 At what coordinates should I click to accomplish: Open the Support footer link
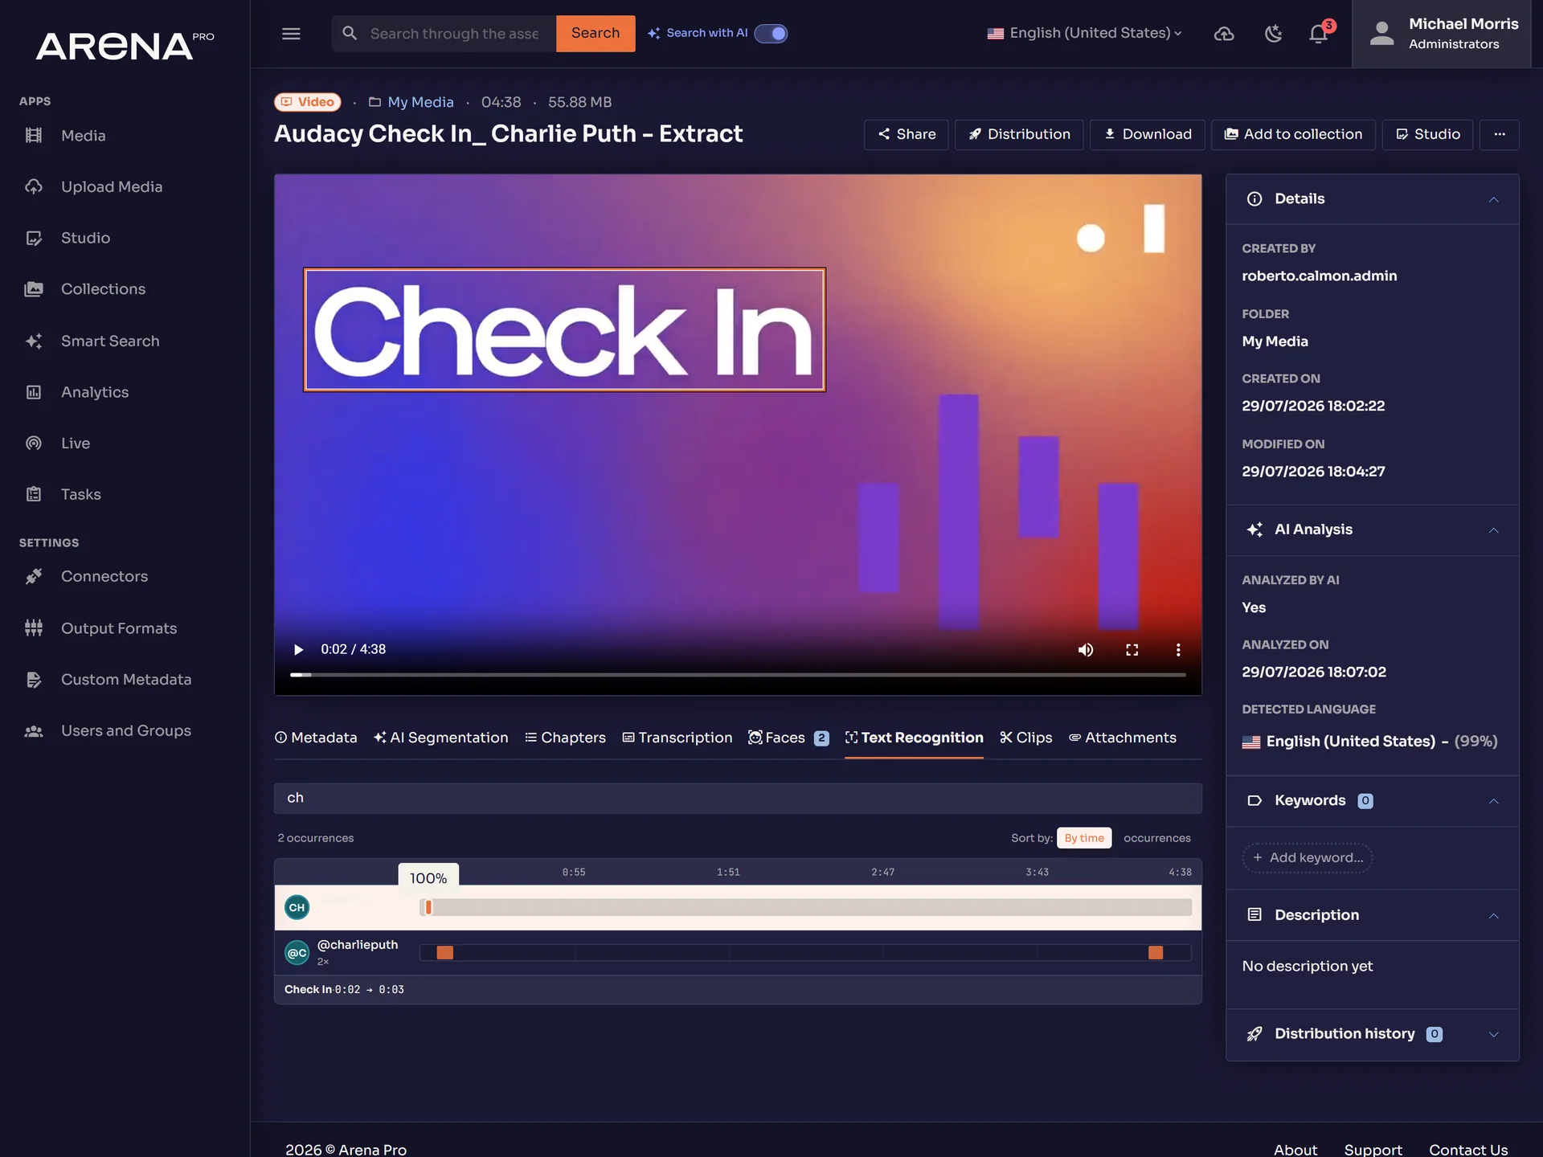(x=1373, y=1150)
